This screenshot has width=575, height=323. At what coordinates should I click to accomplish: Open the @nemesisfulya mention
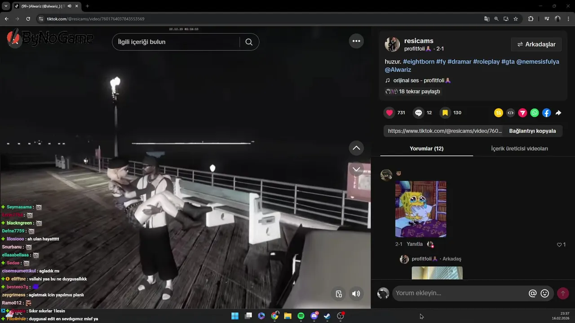[x=538, y=61]
